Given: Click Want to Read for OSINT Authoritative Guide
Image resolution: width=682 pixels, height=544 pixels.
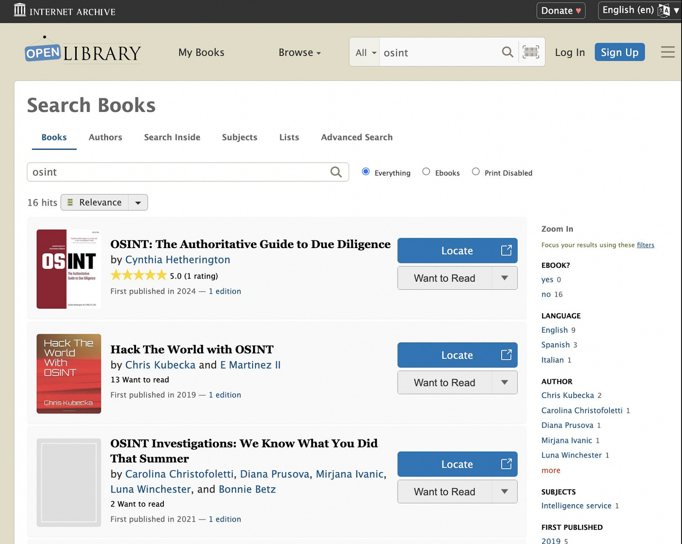Looking at the screenshot, I should 445,278.
